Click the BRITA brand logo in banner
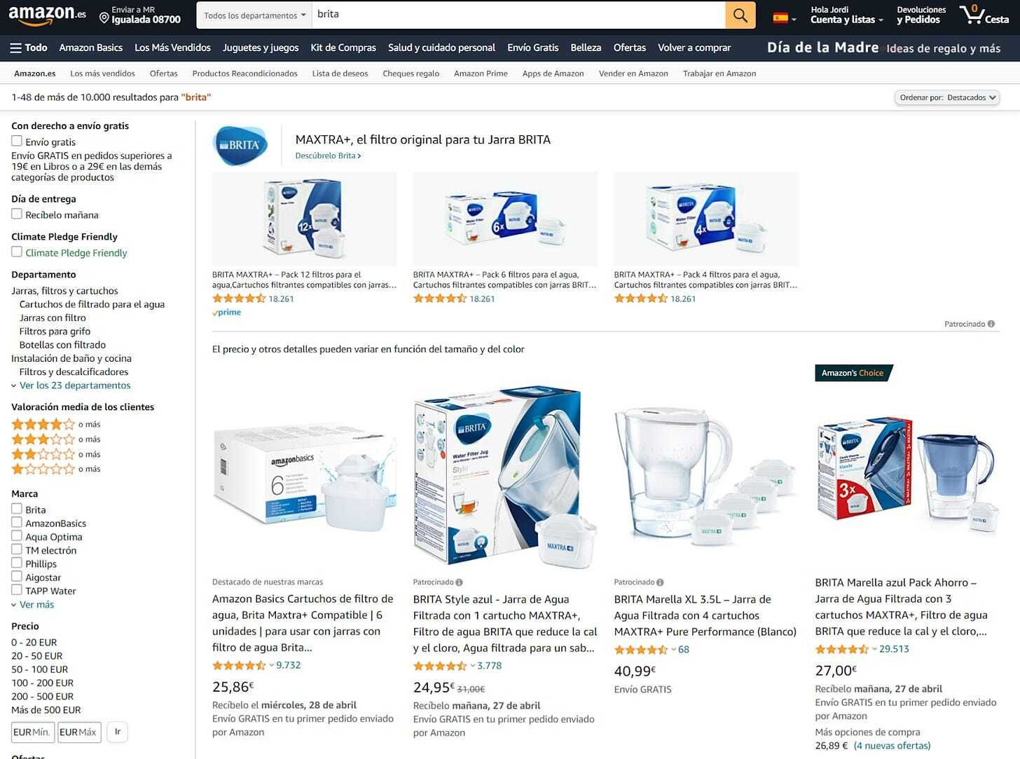 240,145
